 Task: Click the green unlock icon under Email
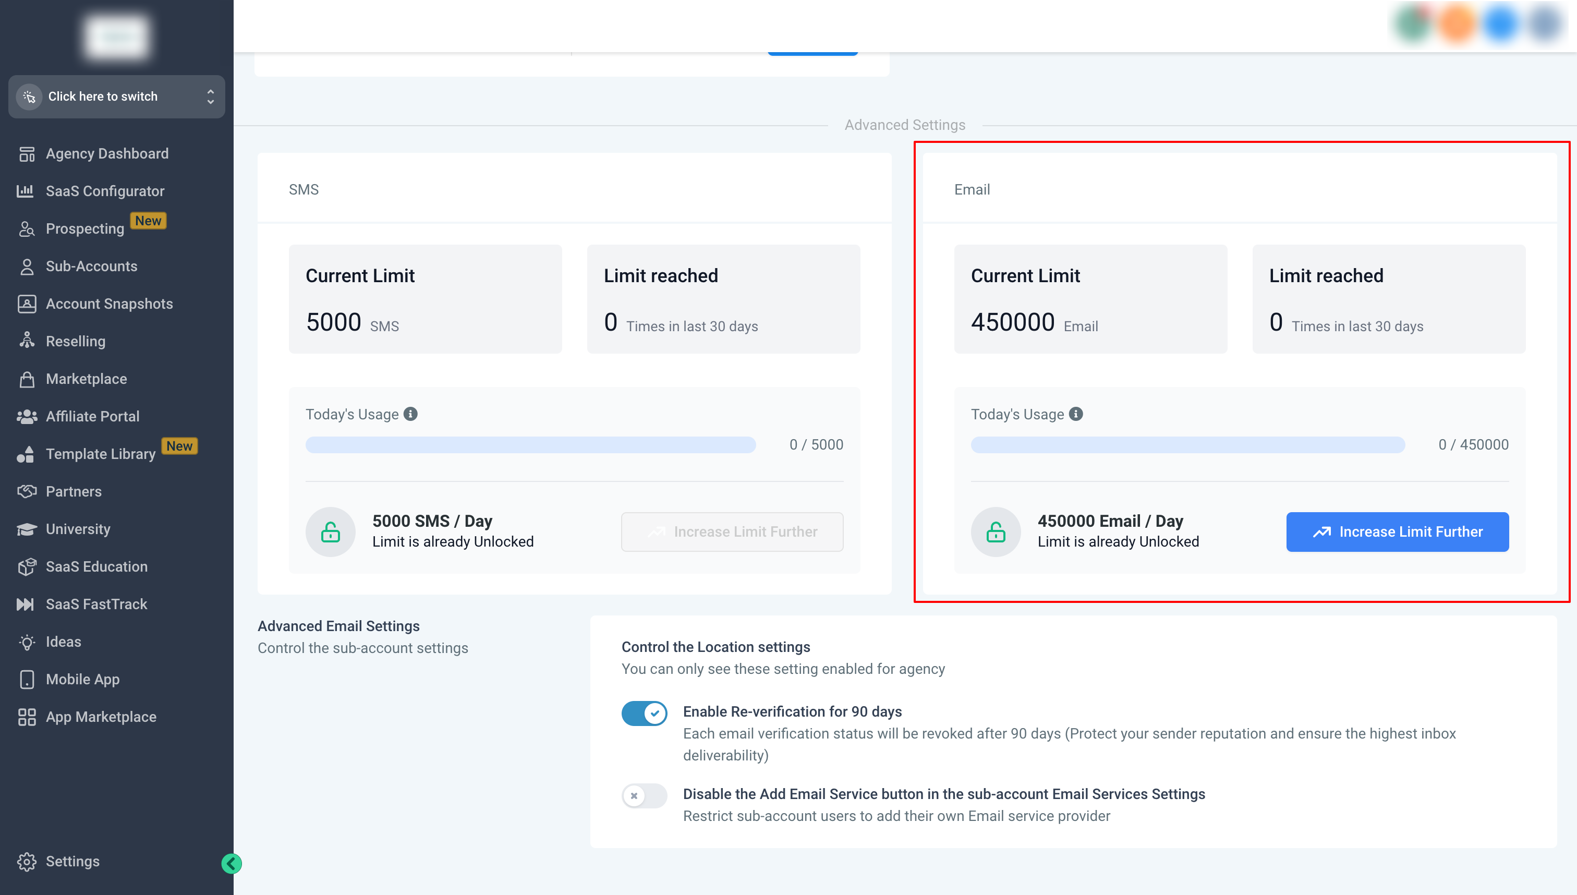click(x=996, y=533)
